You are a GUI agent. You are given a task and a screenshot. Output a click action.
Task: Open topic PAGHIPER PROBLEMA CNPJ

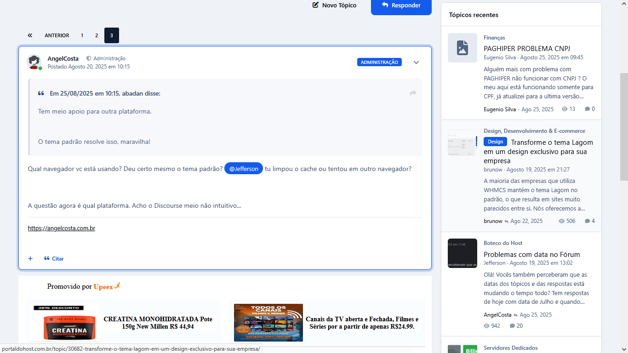click(x=527, y=48)
